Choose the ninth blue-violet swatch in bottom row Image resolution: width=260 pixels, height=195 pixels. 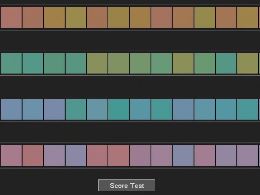183,156
